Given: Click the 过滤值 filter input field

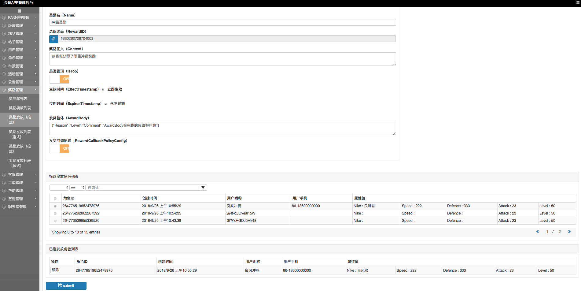Looking at the screenshot, I should [142, 188].
